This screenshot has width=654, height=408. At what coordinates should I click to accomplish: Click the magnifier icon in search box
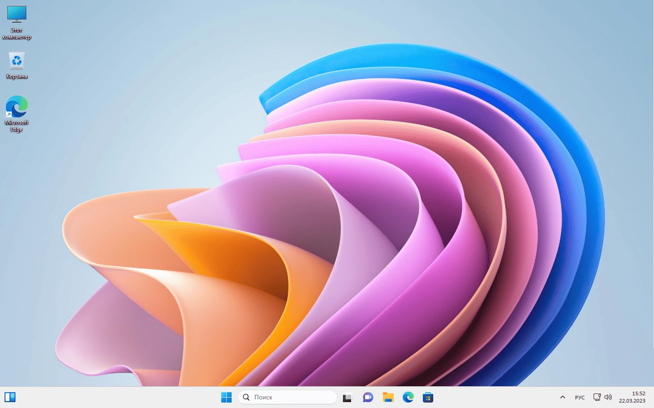246,397
